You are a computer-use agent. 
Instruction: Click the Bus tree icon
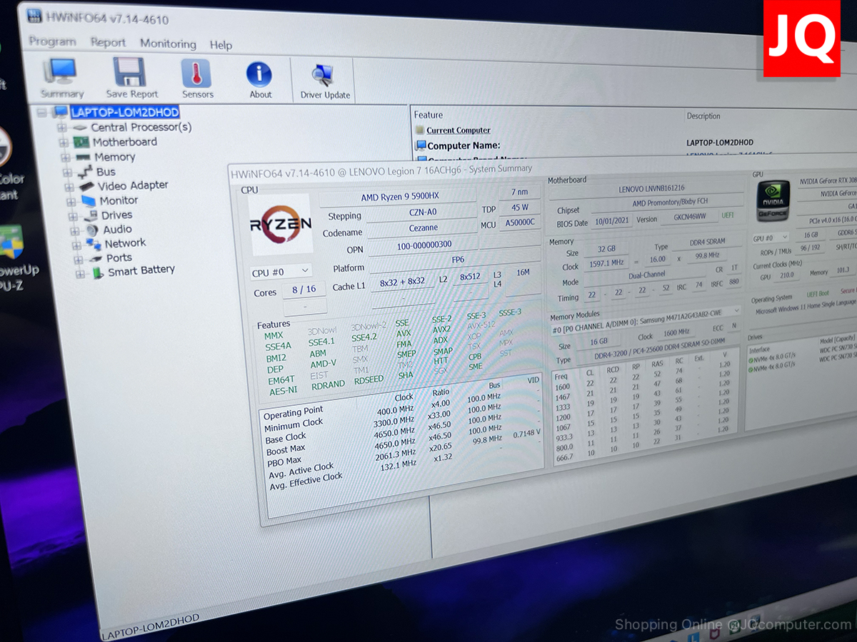tap(84, 172)
